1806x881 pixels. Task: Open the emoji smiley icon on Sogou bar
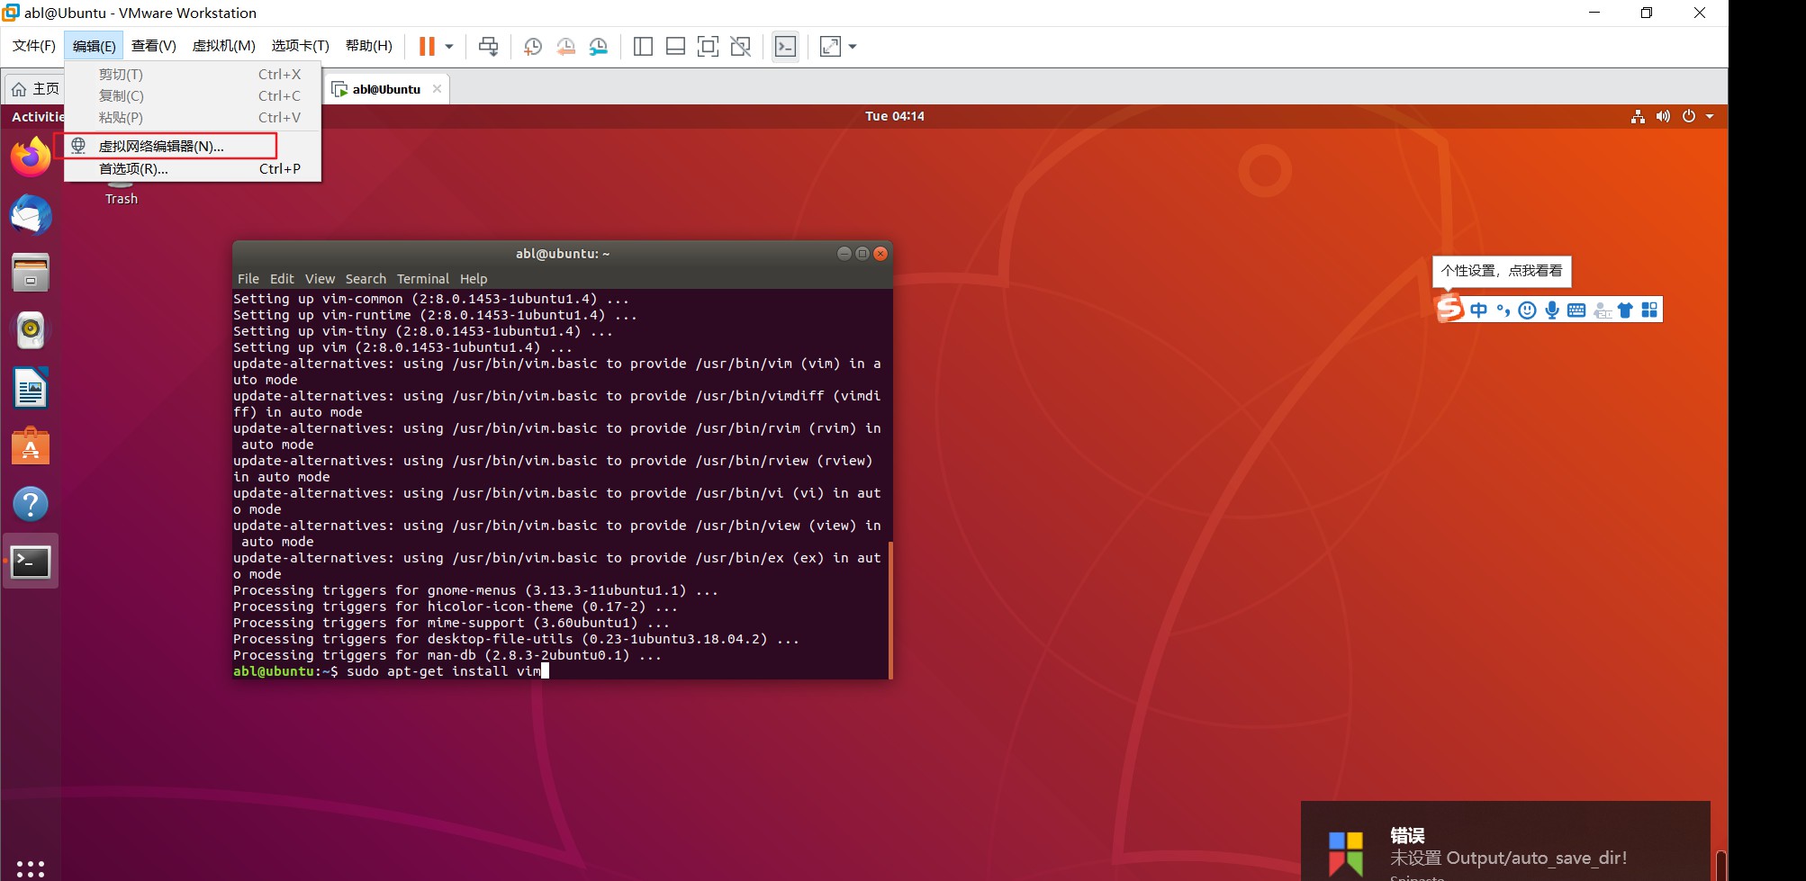click(1527, 310)
